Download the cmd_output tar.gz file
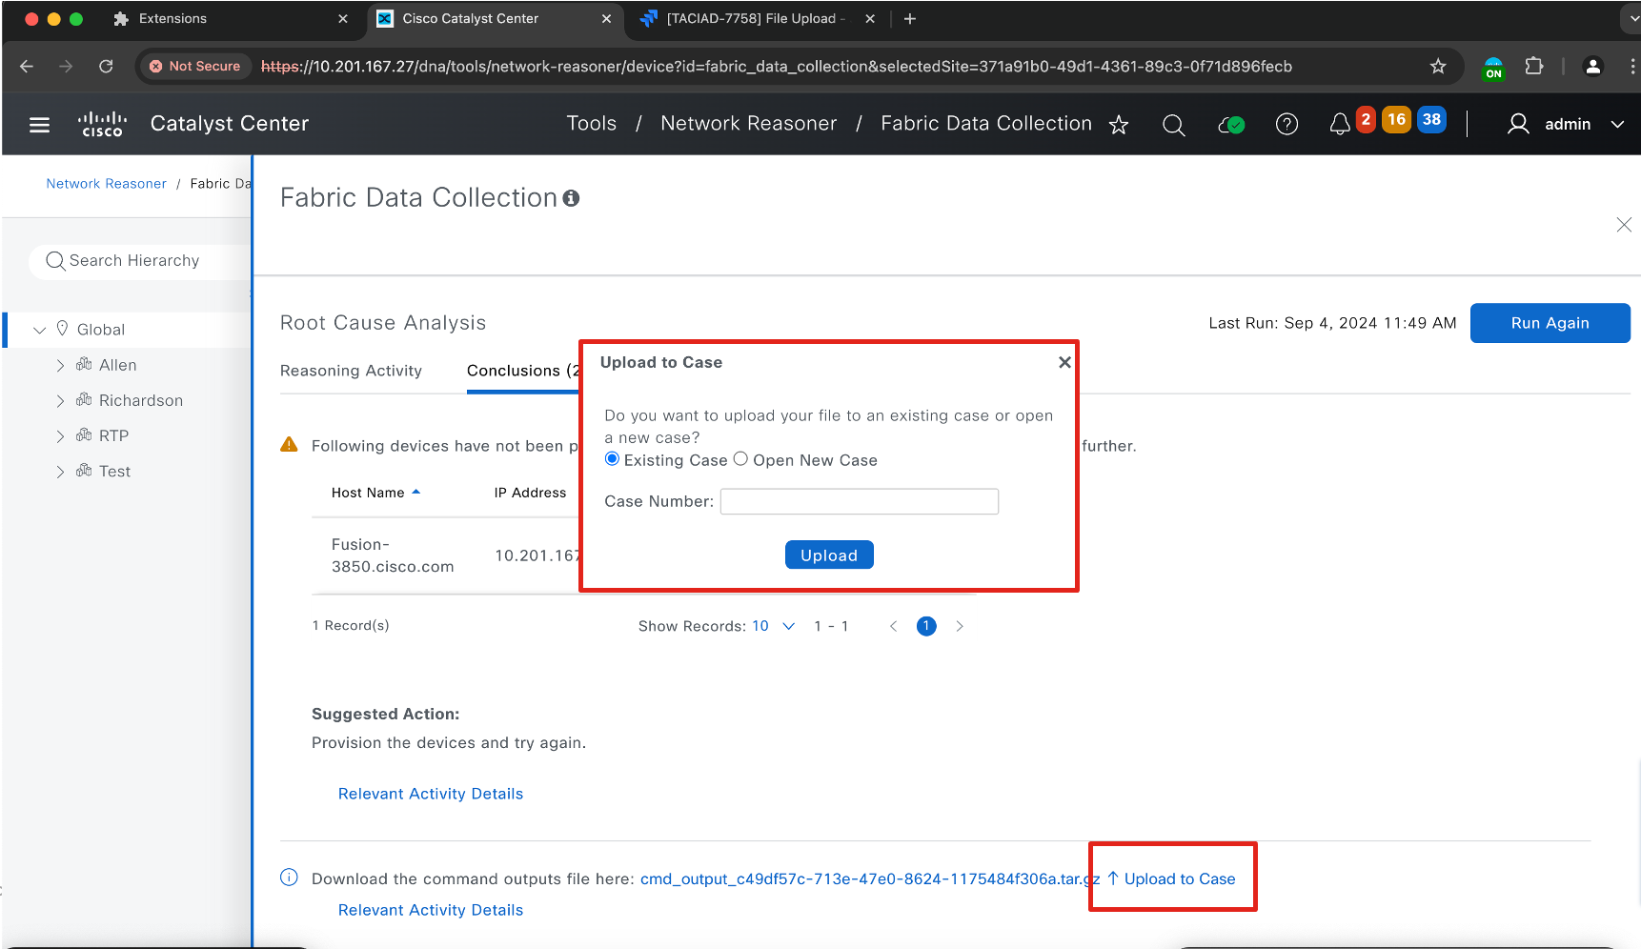The image size is (1641, 949). click(x=870, y=878)
